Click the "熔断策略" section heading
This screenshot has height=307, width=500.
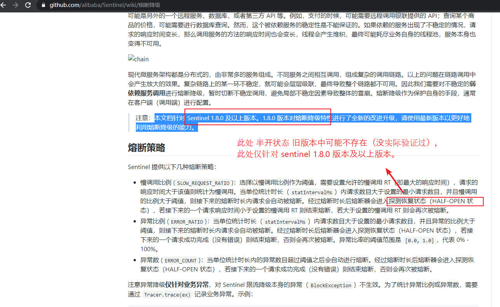[147, 148]
